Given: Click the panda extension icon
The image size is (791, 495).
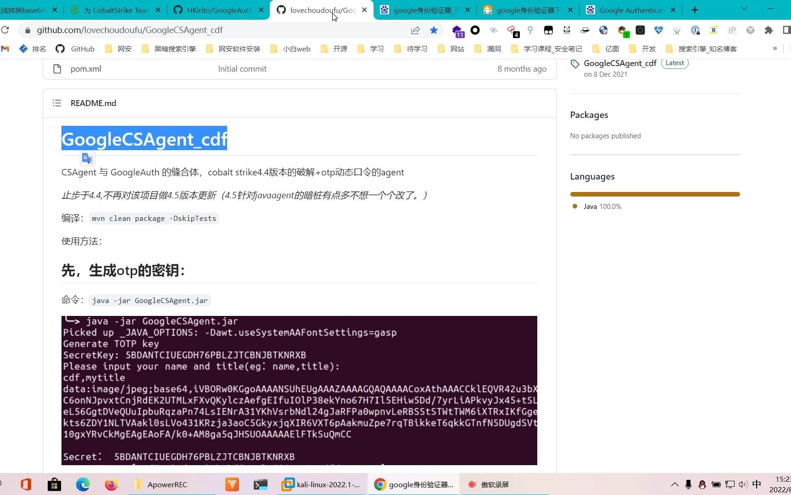Looking at the screenshot, I should (567, 30).
